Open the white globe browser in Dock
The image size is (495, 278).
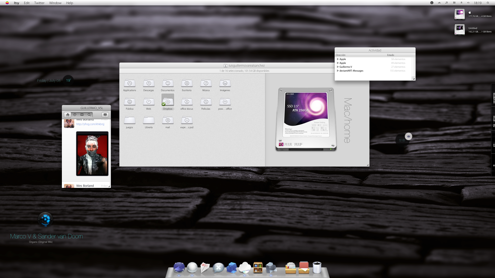tap(192, 268)
